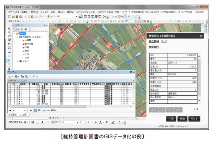Toggle Underline in drawing toolbar
213x141 pixels.
tap(96, 122)
